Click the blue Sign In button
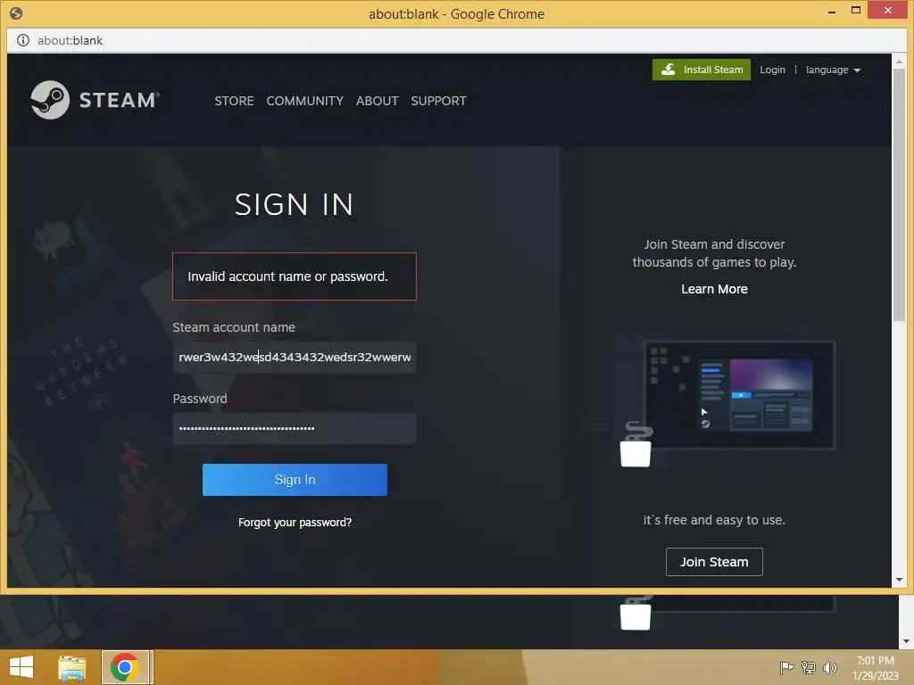 coord(295,480)
